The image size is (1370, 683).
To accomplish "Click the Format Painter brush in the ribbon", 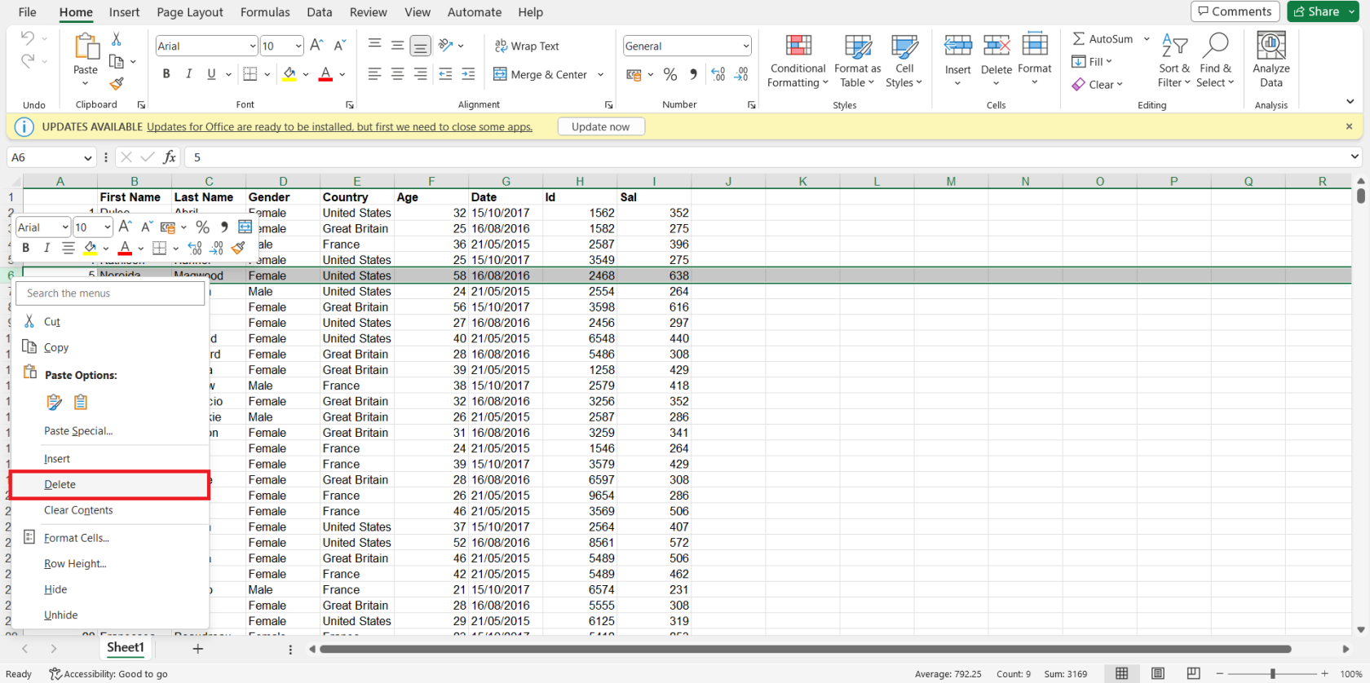I will tap(117, 83).
